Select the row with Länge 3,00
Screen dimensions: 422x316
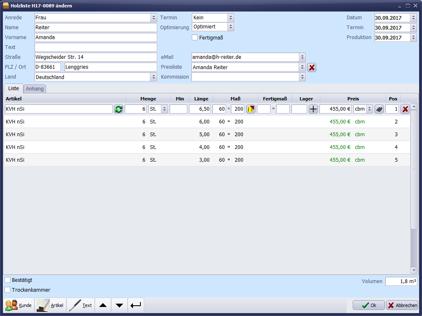[207, 160]
